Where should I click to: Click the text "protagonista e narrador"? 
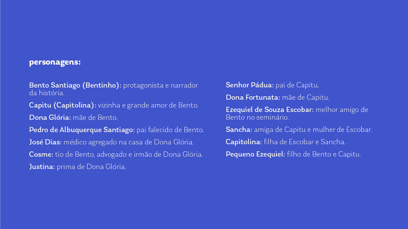point(160,85)
